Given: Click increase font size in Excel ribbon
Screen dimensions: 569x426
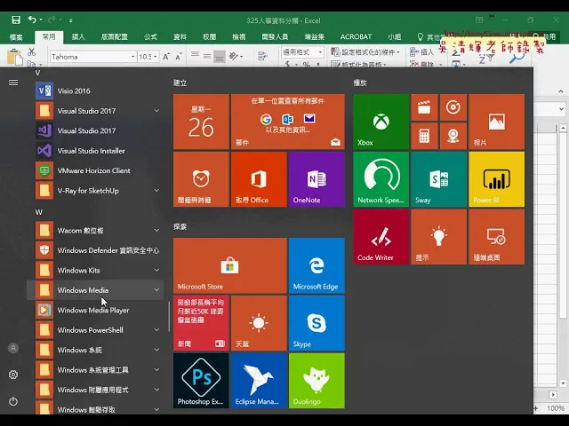Looking at the screenshot, I should (166, 57).
